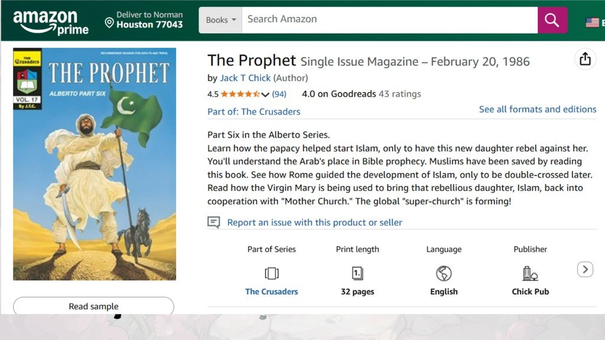Click the American flag language selector

pos(593,22)
